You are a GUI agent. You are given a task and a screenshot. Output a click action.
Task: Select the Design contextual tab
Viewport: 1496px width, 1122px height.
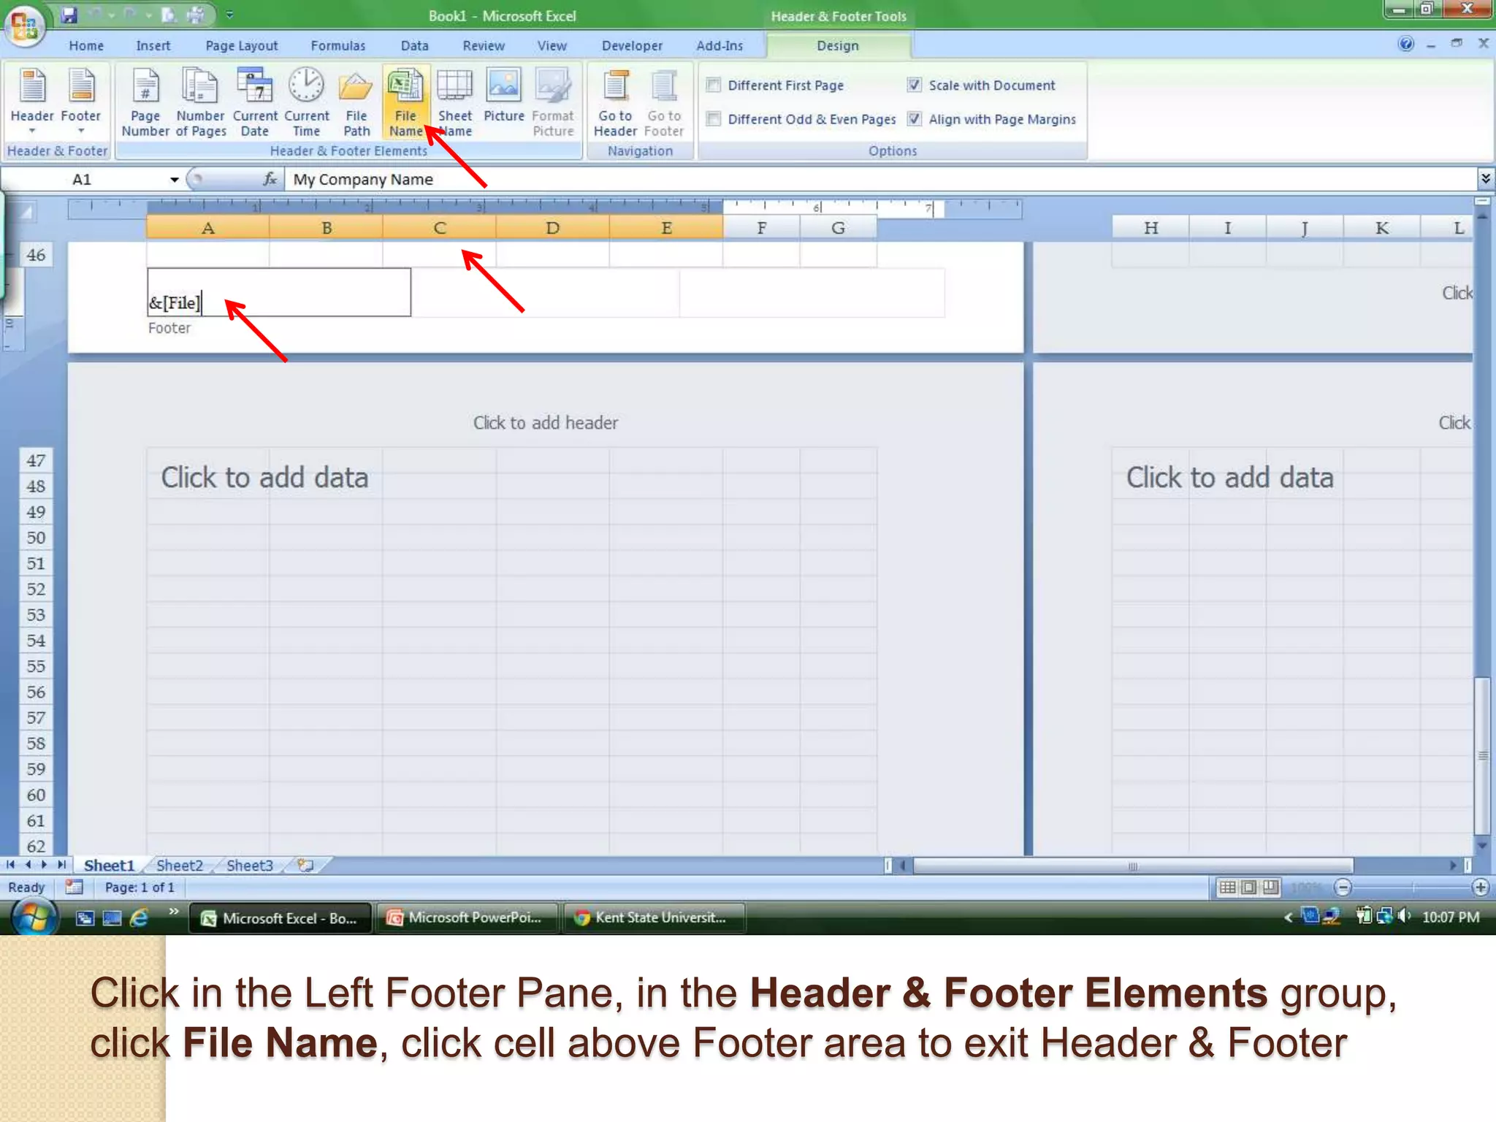tap(837, 45)
